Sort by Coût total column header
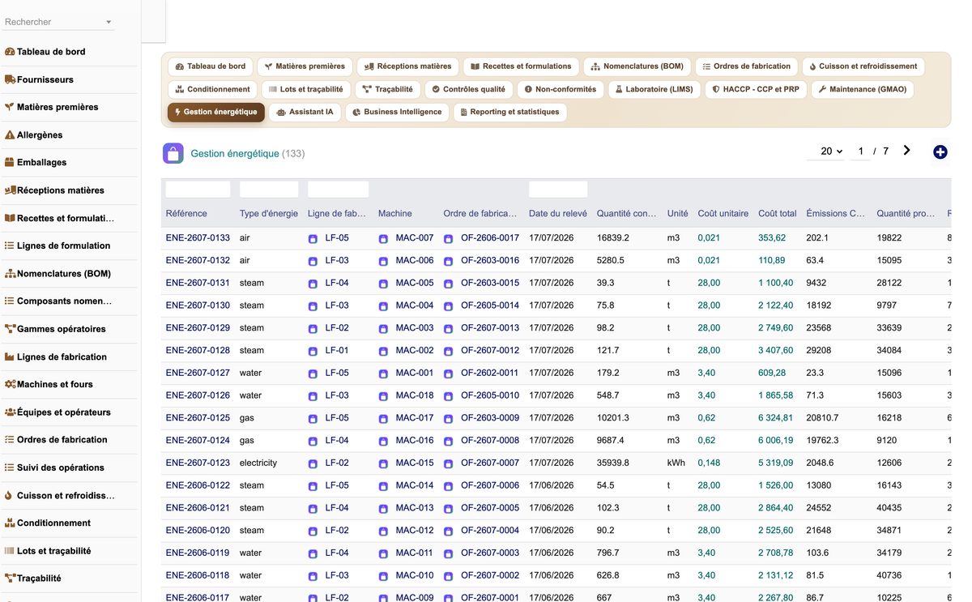The width and height of the screenshot is (972, 602). [778, 214]
